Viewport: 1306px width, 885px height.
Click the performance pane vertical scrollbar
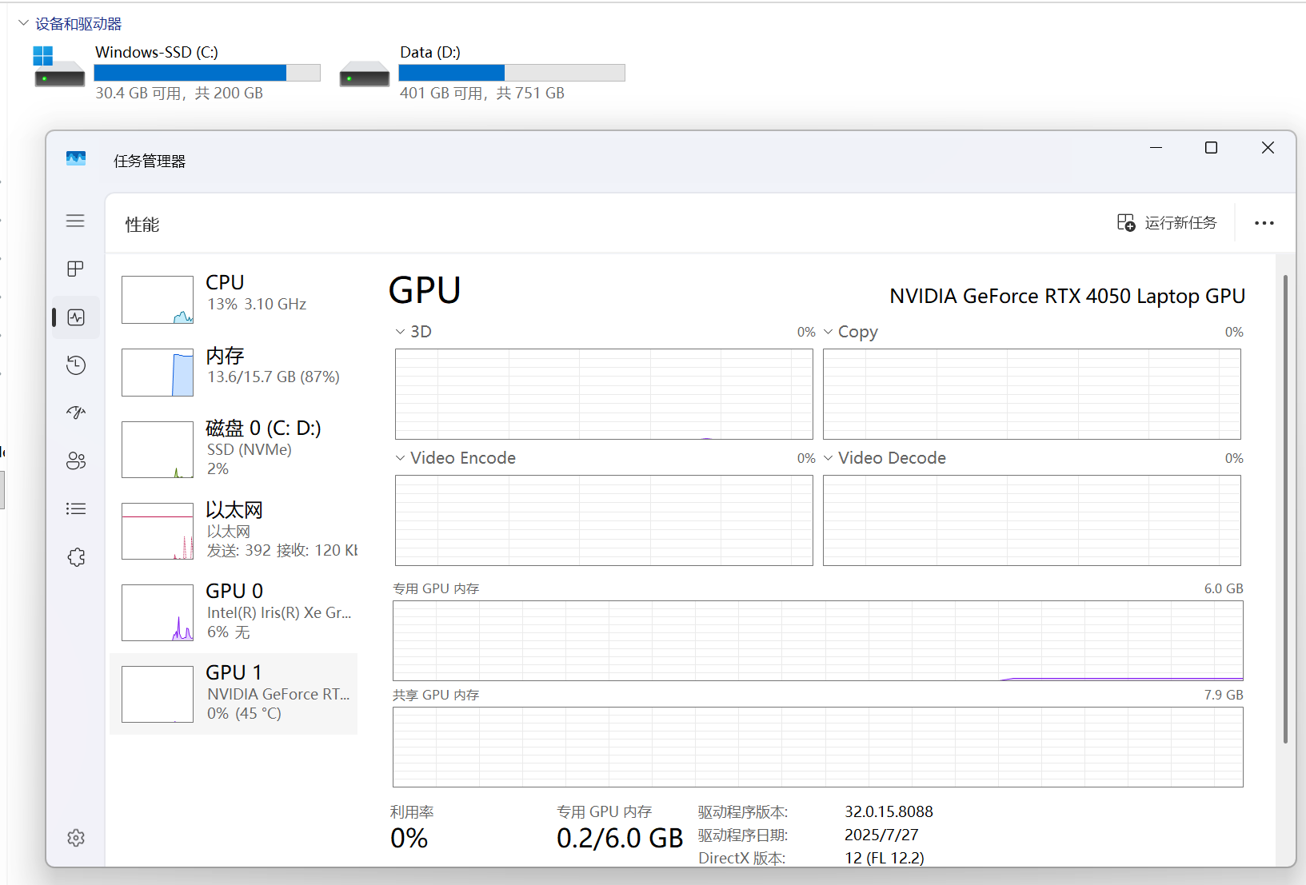tap(1285, 508)
